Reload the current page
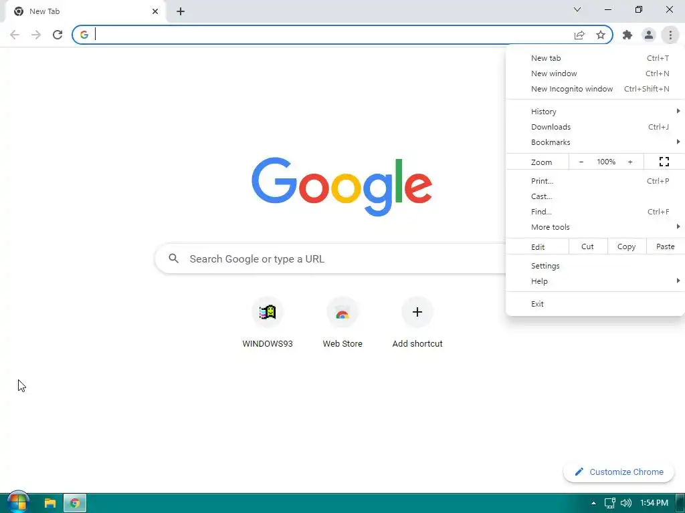This screenshot has height=513, width=685. coord(58,35)
